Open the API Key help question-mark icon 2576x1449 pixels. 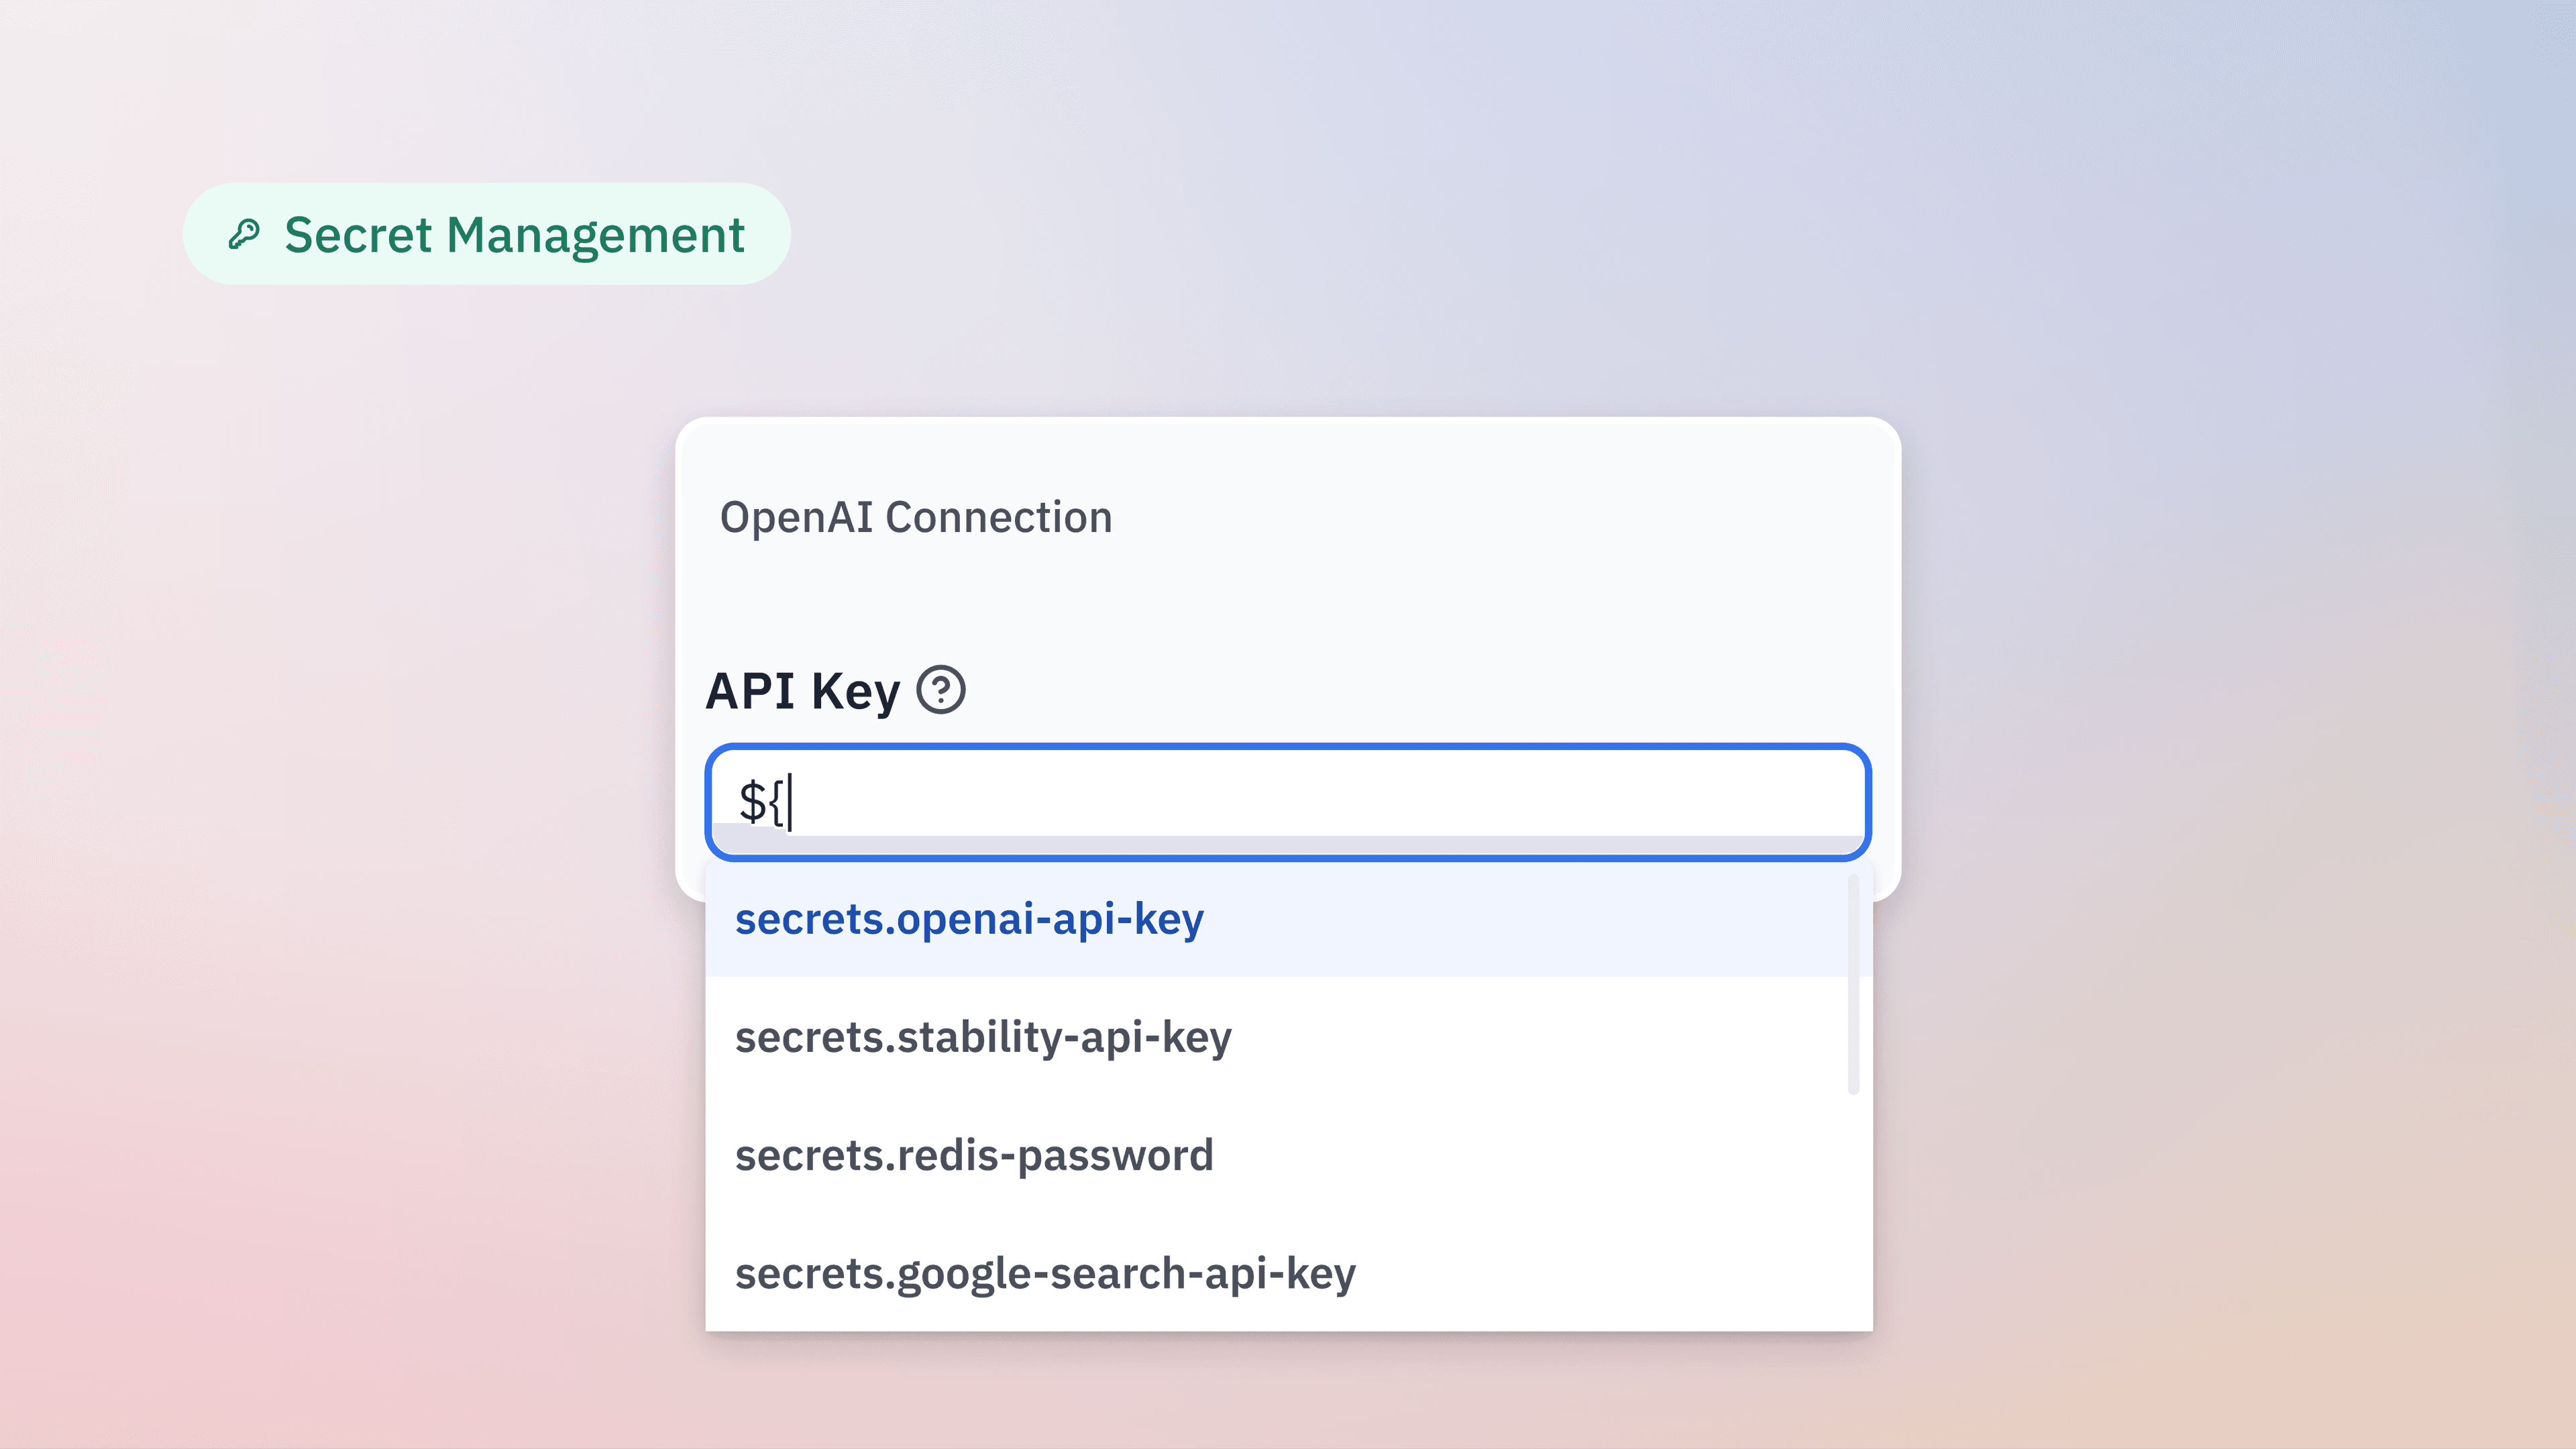click(x=941, y=690)
